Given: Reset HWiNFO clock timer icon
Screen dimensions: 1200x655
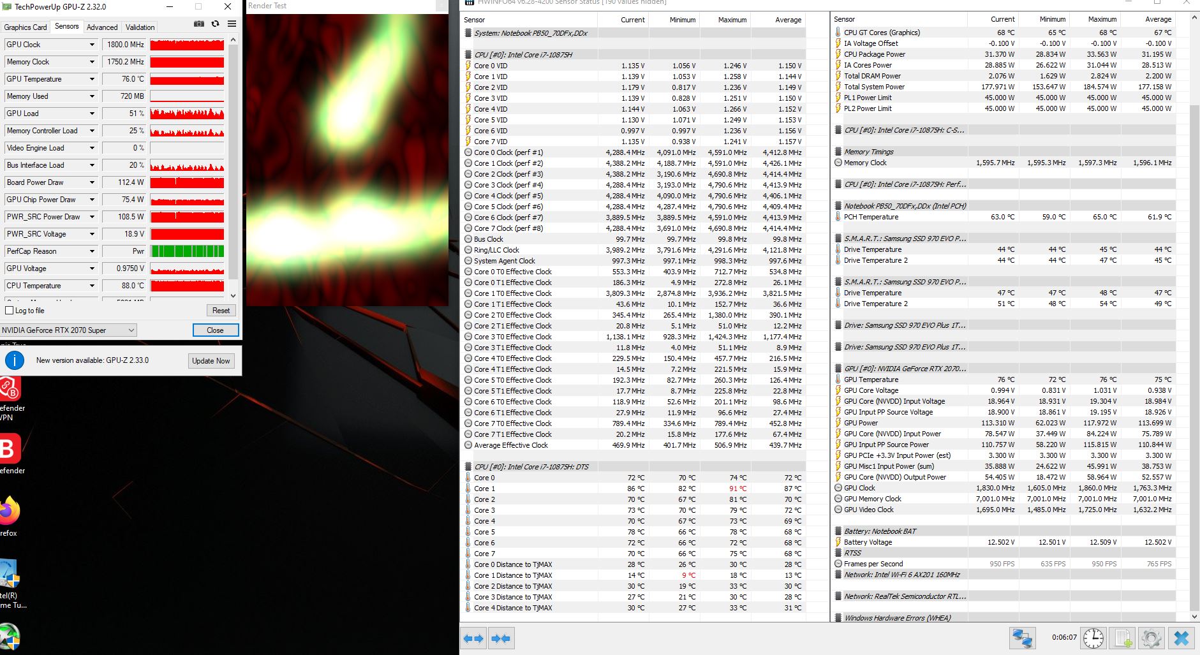Looking at the screenshot, I should [1093, 638].
